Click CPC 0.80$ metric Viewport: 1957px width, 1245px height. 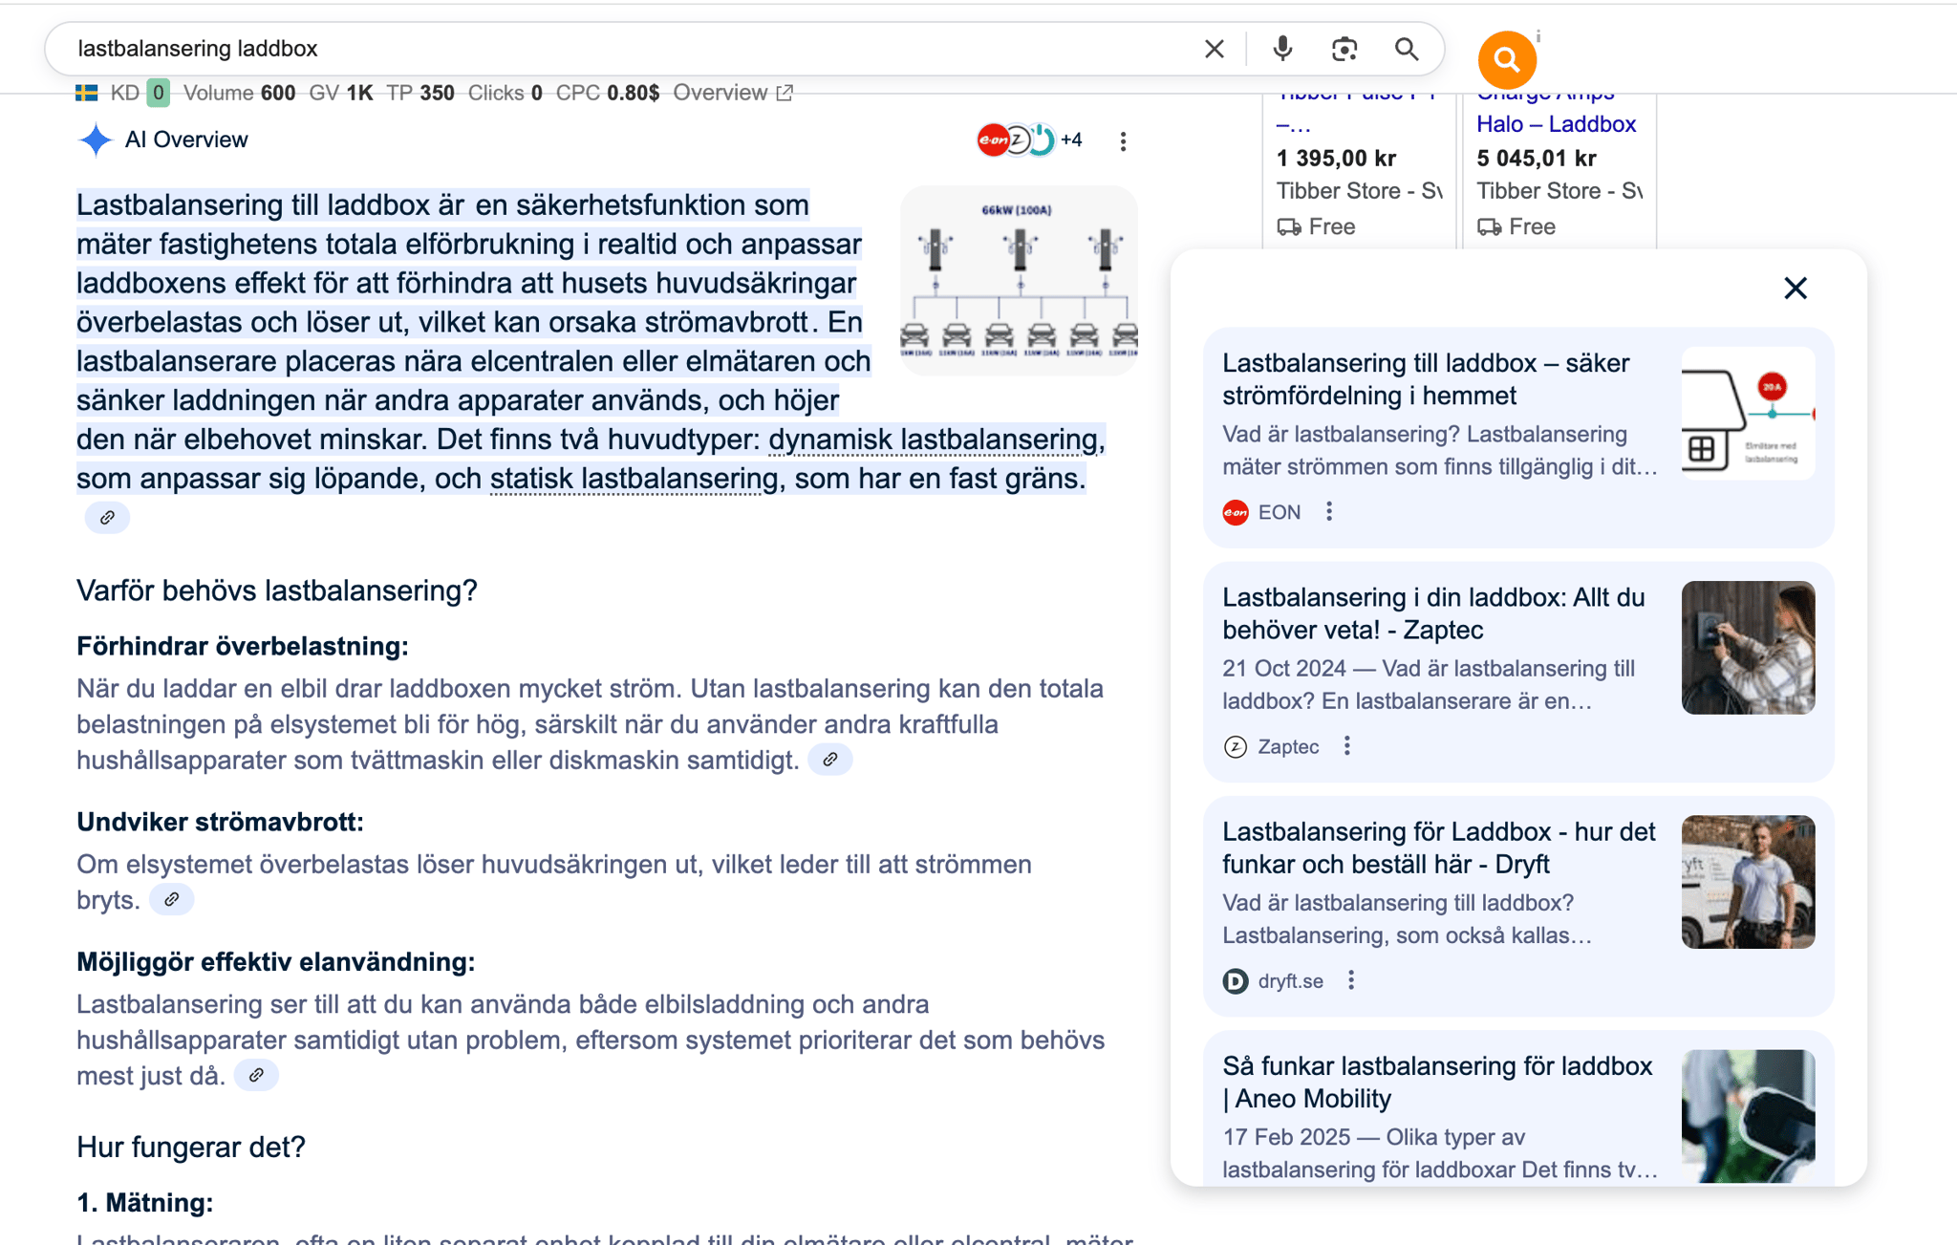click(x=608, y=93)
